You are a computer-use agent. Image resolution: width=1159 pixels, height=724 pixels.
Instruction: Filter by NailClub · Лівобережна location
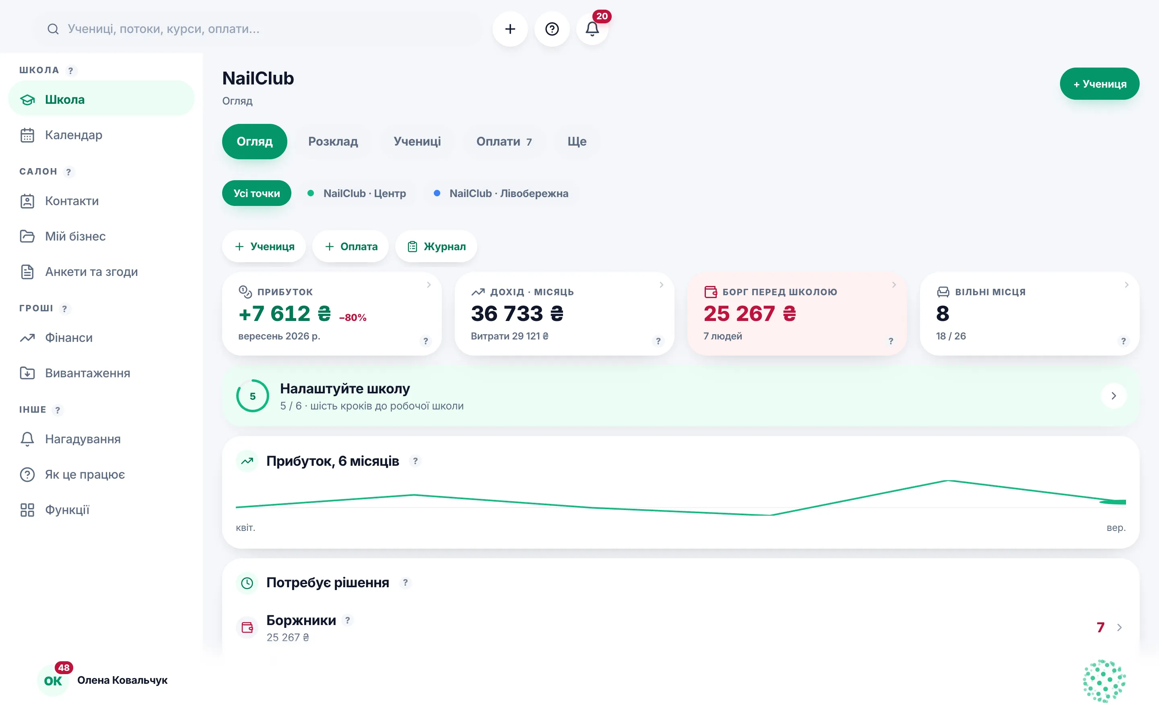point(501,193)
